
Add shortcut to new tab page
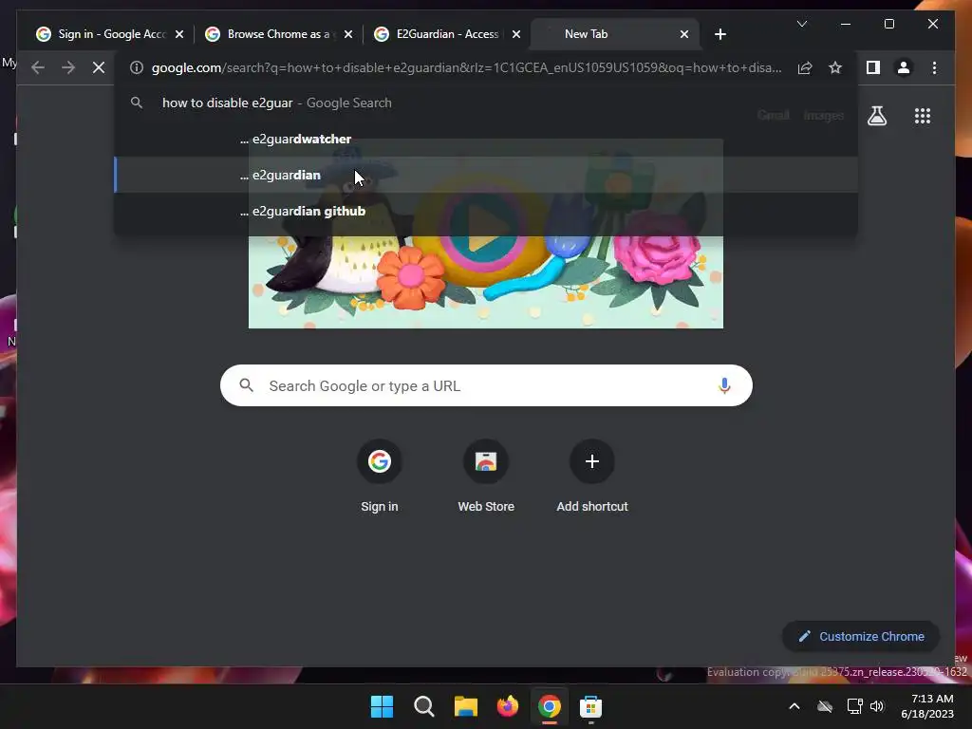point(592,477)
